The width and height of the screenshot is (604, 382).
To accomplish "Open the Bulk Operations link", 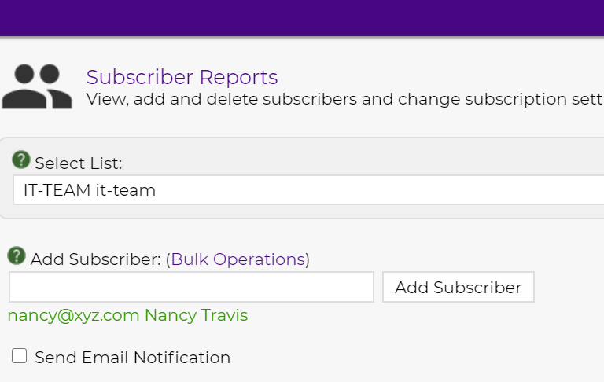I will [238, 259].
